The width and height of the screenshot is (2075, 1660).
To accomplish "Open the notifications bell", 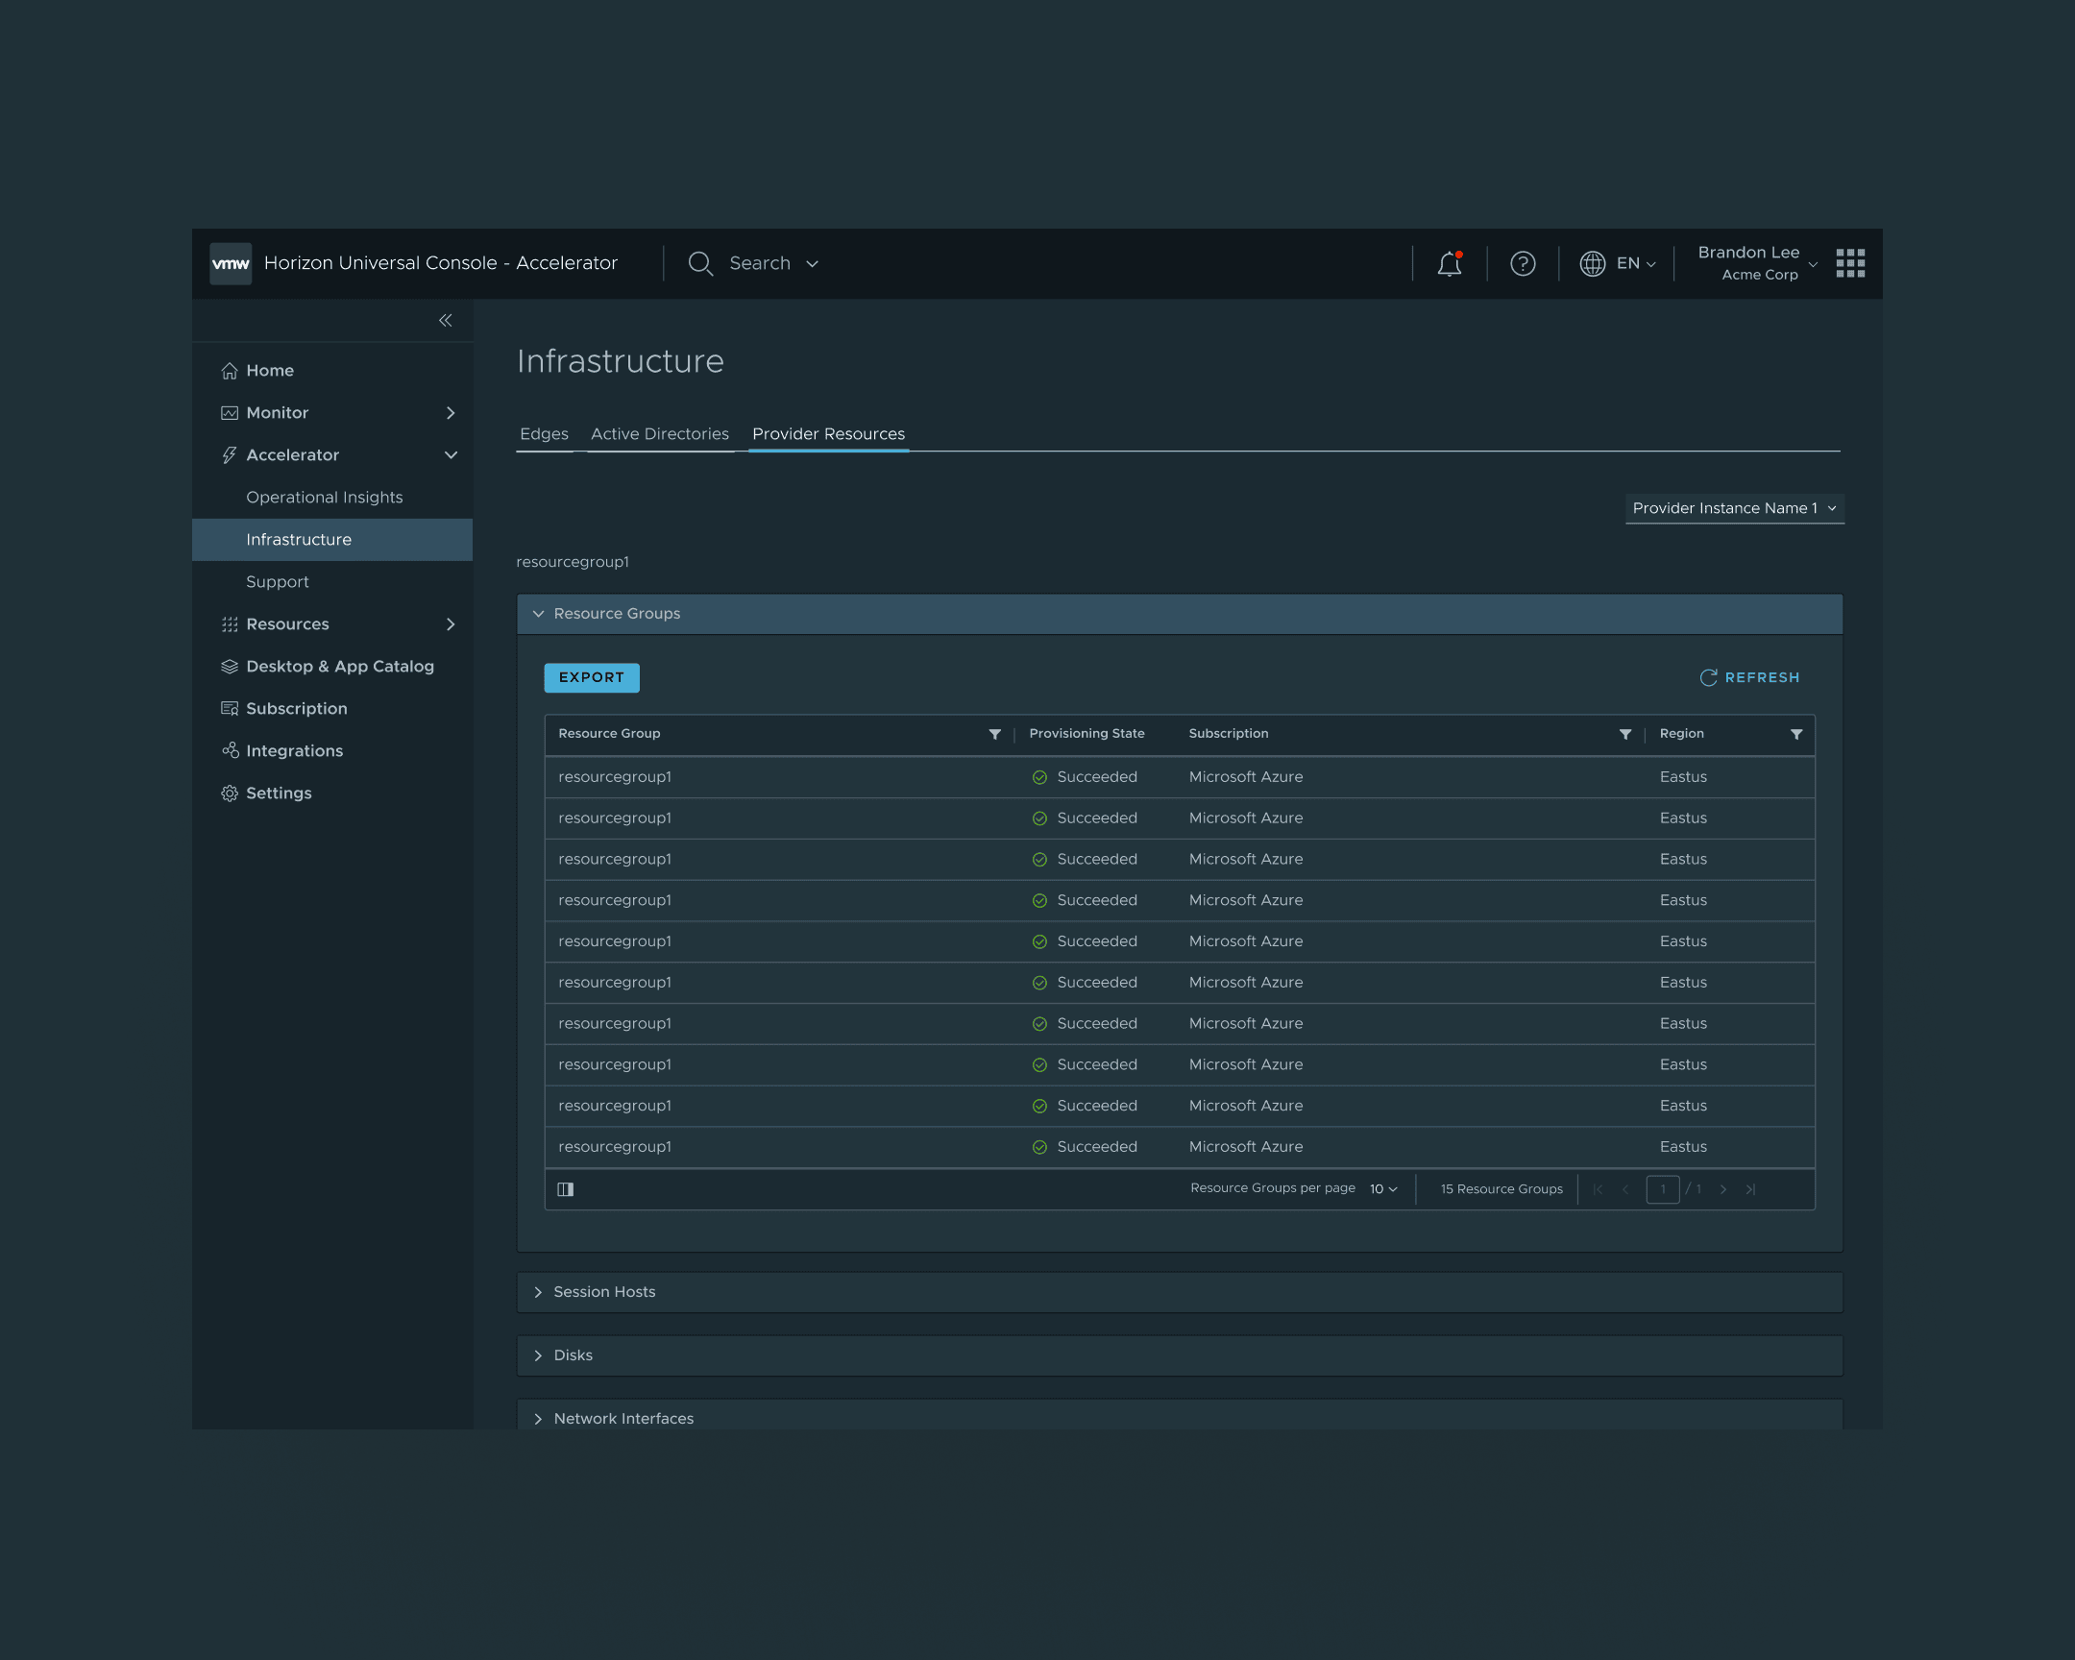I will [1449, 262].
